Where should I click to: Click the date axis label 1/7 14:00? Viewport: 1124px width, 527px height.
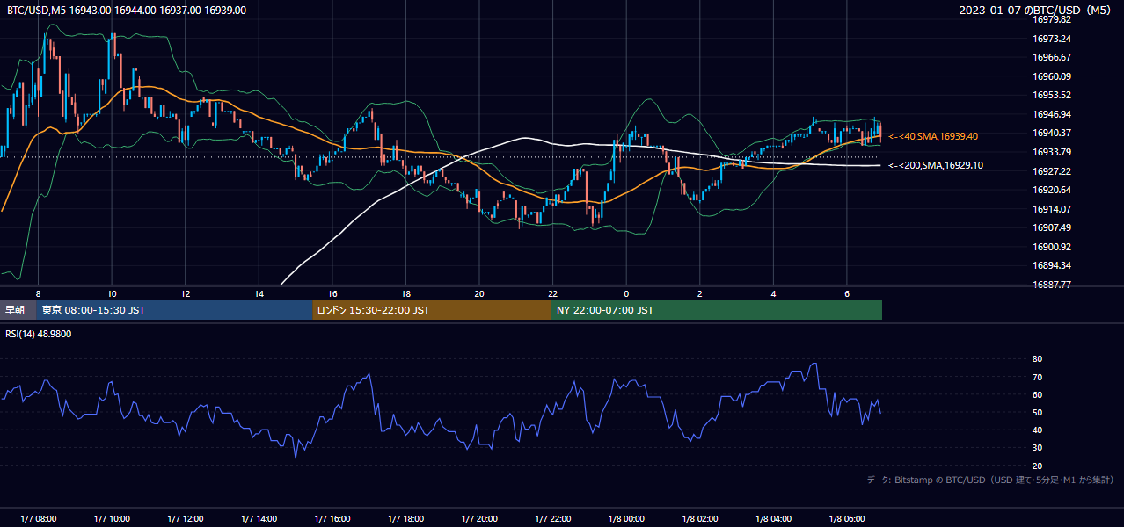point(259,518)
